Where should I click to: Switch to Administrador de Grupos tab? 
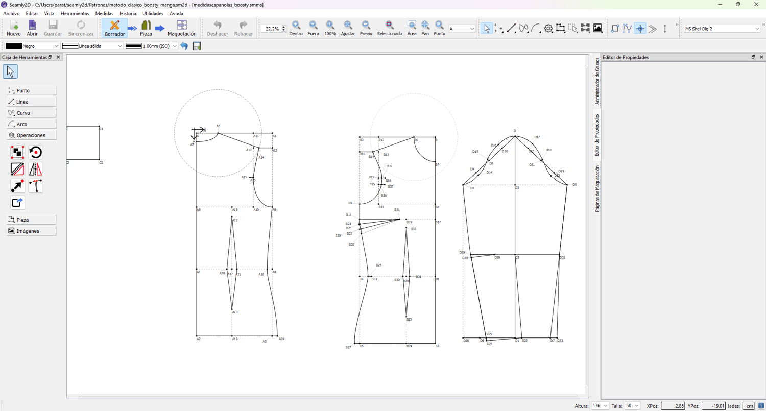click(x=597, y=81)
